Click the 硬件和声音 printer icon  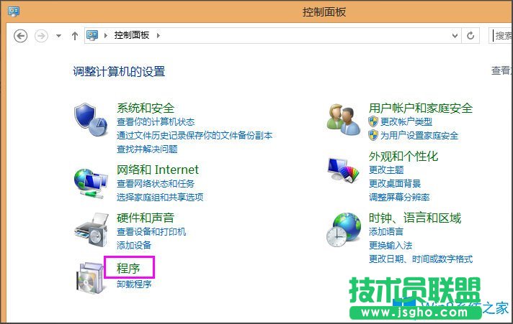point(92,230)
